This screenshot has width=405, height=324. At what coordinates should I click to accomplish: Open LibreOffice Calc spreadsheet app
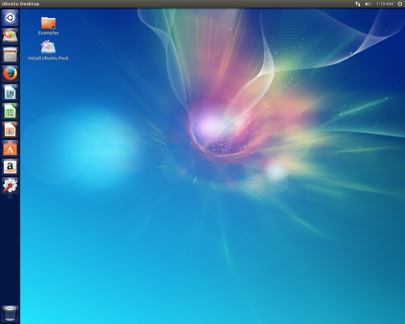tap(10, 111)
